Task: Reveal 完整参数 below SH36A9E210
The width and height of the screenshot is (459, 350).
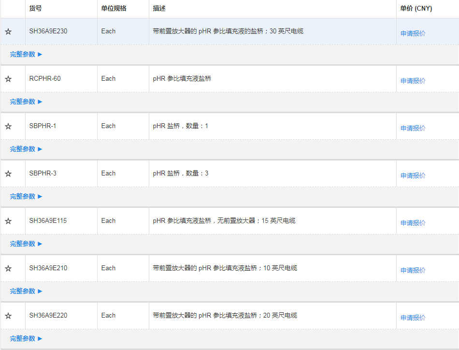Action: pyautogui.click(x=26, y=291)
